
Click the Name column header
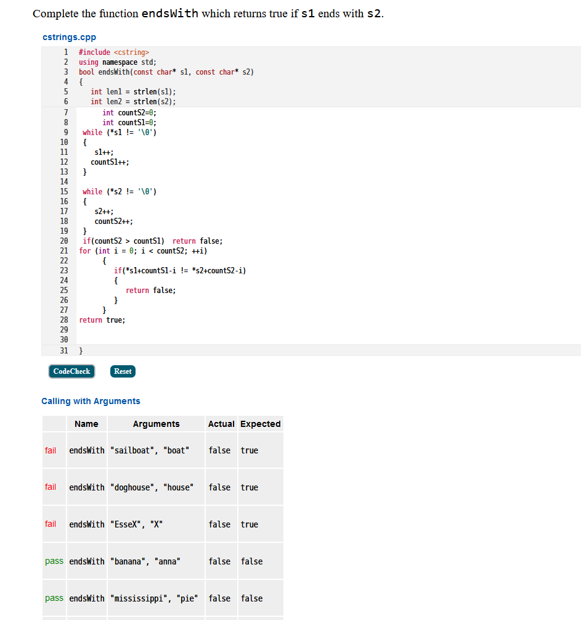[86, 424]
